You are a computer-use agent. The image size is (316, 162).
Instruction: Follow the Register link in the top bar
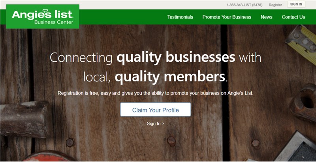pos(275,5)
